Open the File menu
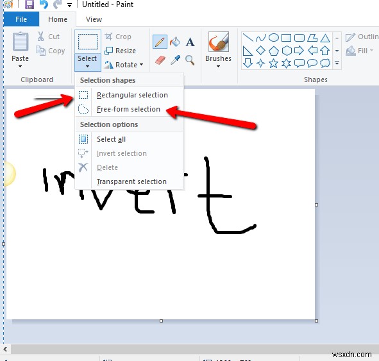 (21, 19)
